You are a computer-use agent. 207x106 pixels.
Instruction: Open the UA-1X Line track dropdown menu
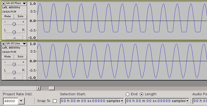tap(24, 44)
